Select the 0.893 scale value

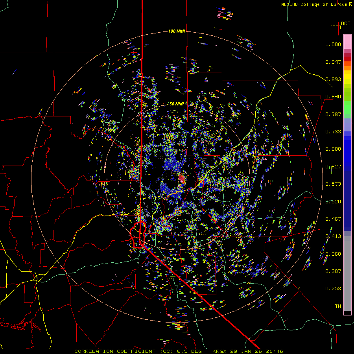pos(333,79)
